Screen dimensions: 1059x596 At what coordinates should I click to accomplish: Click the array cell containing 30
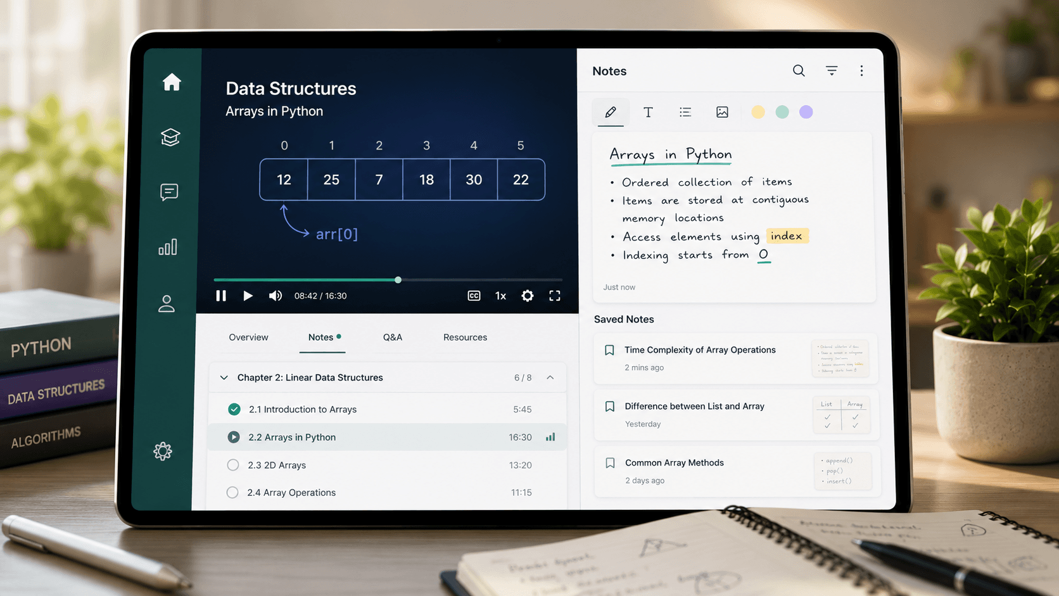[474, 180]
